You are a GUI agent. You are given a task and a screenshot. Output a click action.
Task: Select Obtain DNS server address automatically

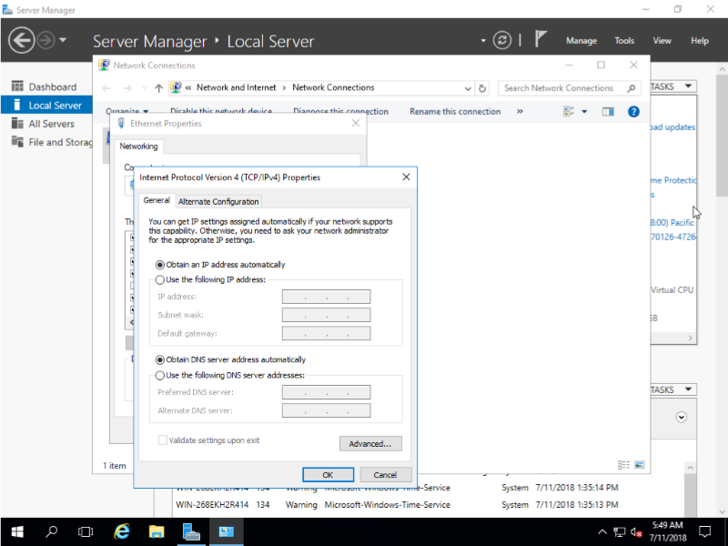(x=160, y=359)
